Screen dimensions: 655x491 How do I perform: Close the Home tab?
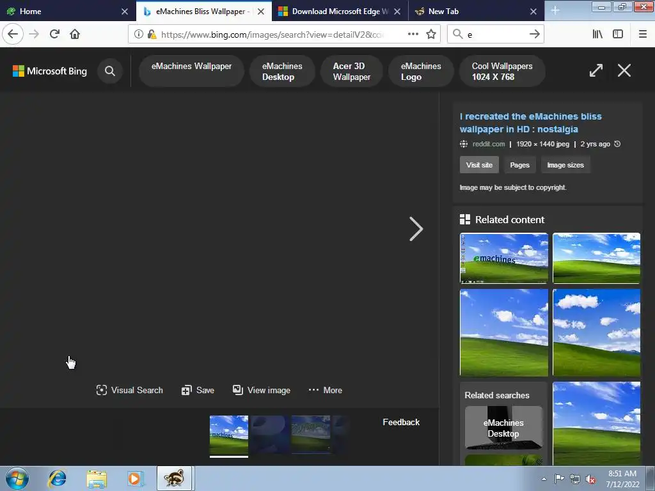click(125, 12)
